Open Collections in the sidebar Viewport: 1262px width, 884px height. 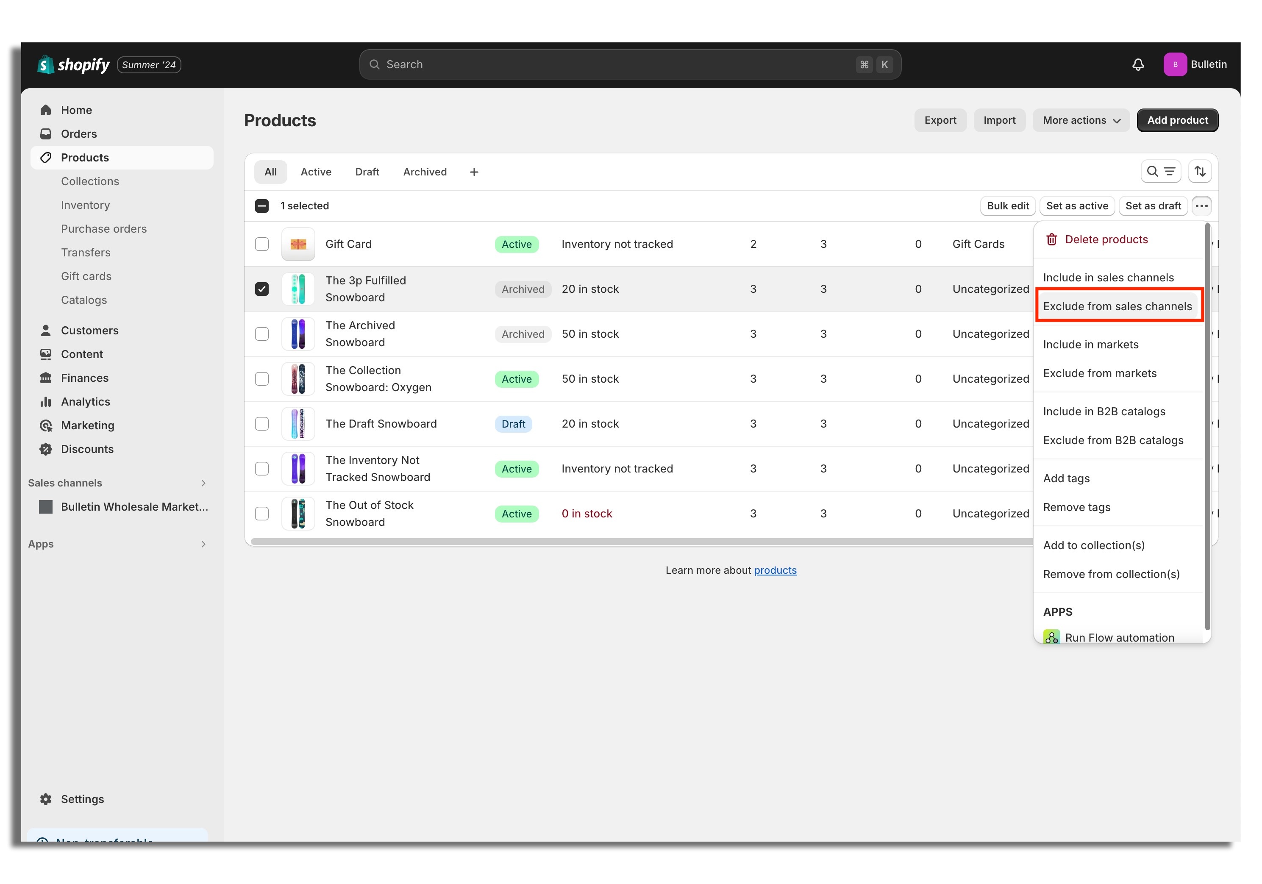tap(90, 181)
